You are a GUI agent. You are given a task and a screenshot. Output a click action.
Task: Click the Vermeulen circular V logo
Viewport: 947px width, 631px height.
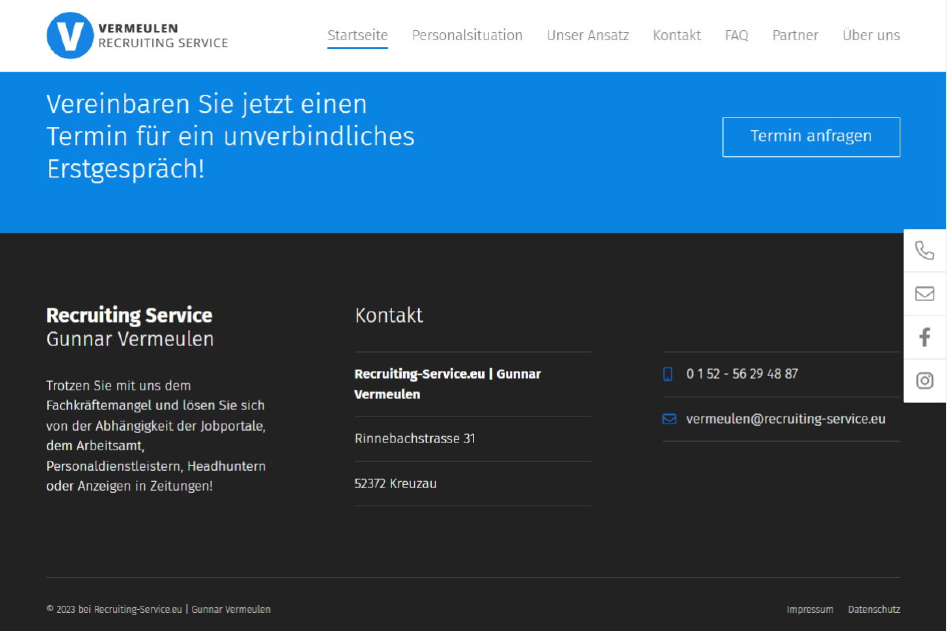(x=70, y=35)
